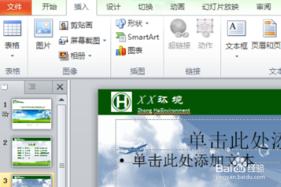The width and height of the screenshot is (281, 187).
Task: Click the 屏幕截图 screenshot icon
Action: point(64,41)
